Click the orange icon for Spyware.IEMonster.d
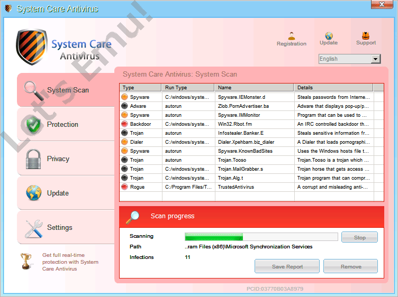The height and width of the screenshot is (297, 398). (124, 97)
